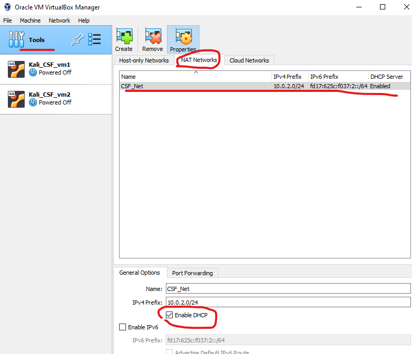Switch to the Host-only Networks tab

144,60
